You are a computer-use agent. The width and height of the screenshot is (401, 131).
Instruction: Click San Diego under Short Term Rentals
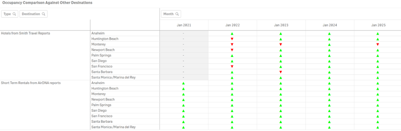tap(99, 110)
